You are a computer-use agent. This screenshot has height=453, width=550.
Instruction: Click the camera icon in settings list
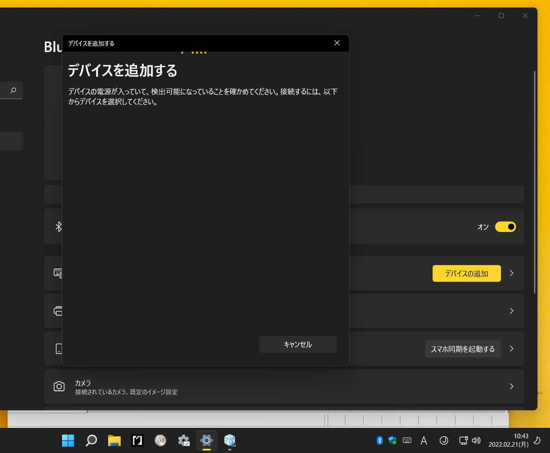(x=59, y=386)
